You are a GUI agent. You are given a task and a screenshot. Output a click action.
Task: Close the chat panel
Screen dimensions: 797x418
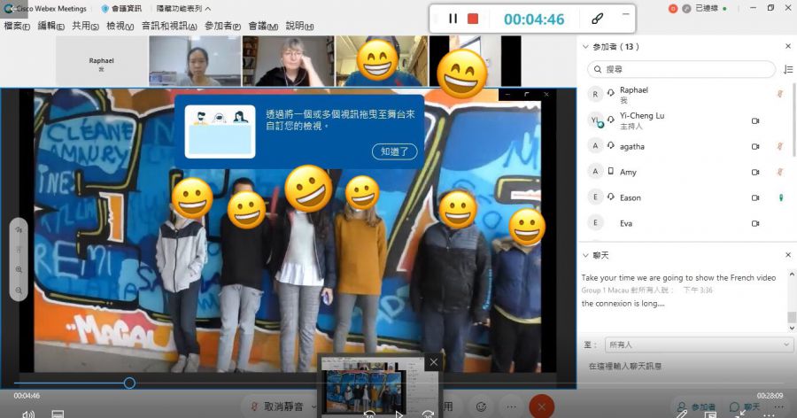(788, 255)
